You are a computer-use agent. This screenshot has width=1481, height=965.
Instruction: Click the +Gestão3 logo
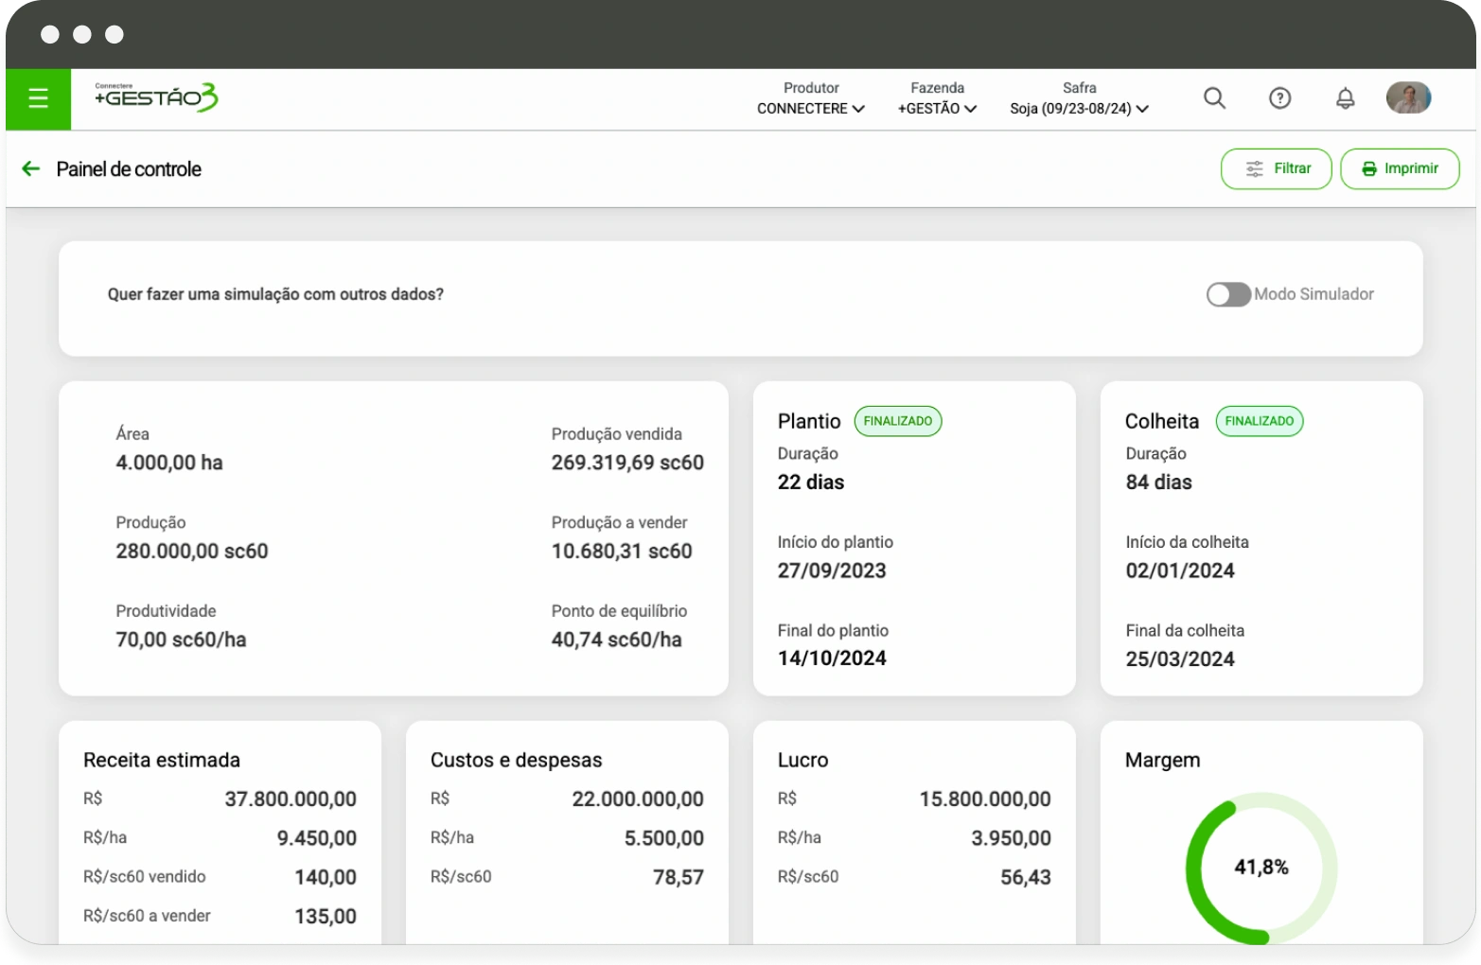156,97
